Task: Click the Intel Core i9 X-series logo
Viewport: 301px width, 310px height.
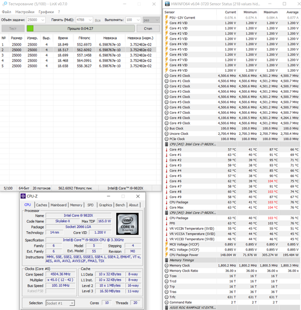Action: click(x=128, y=224)
